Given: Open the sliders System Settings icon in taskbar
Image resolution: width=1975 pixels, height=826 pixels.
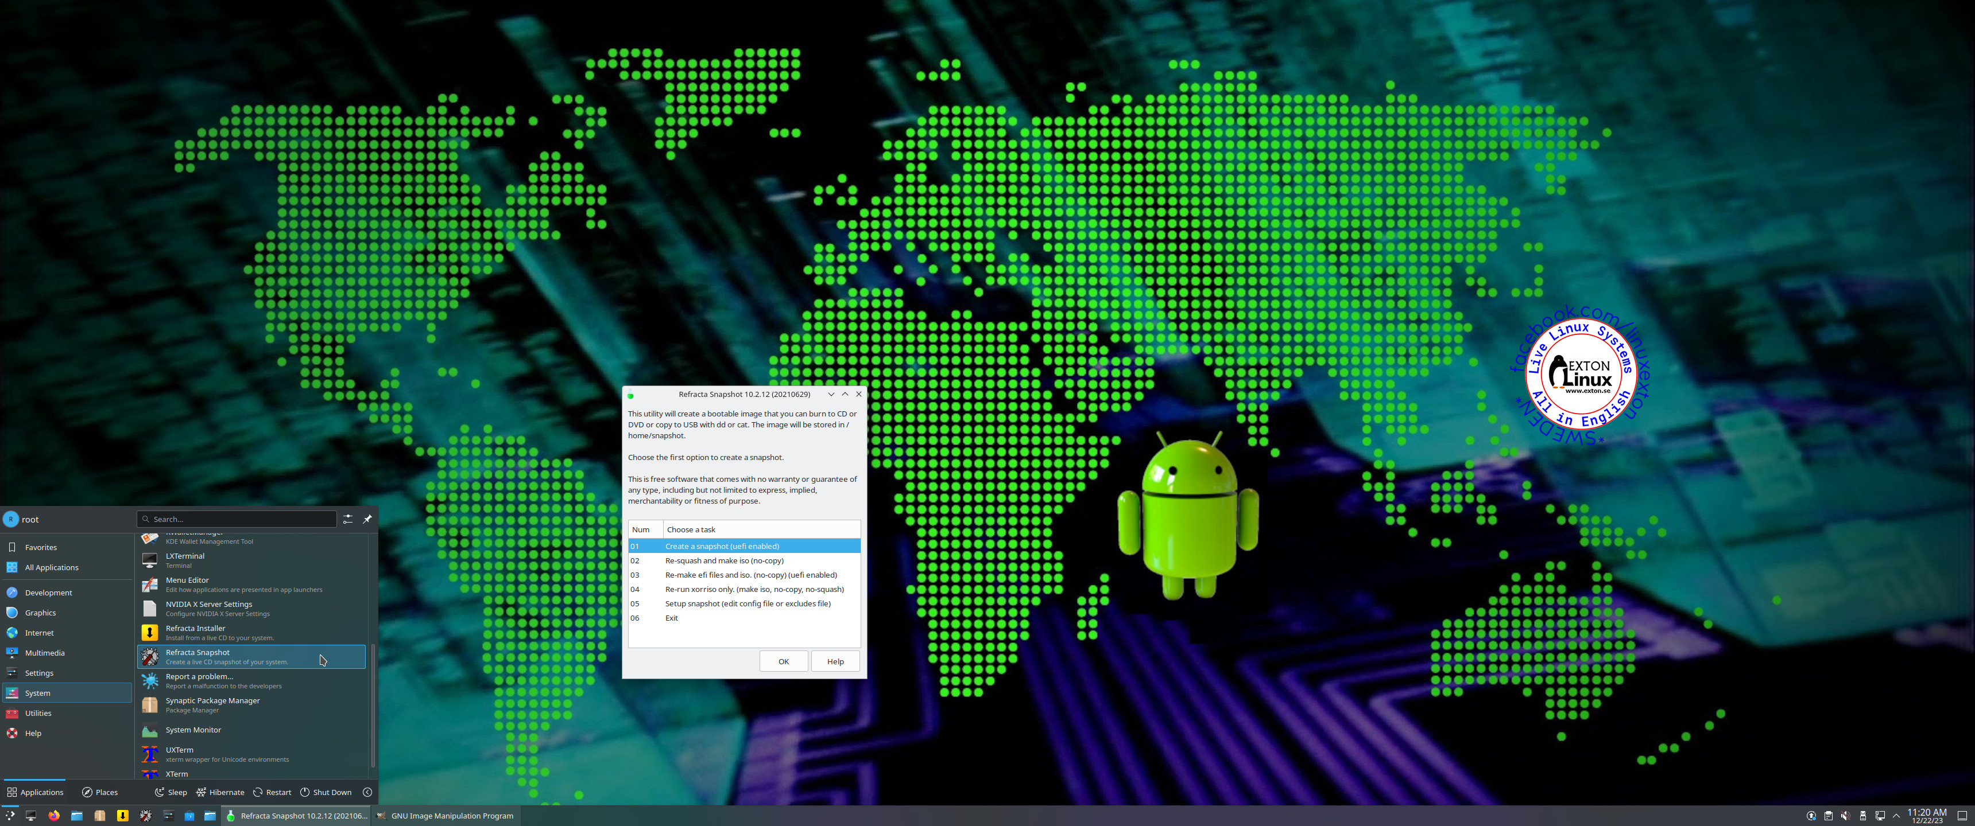Looking at the screenshot, I should click(x=168, y=815).
